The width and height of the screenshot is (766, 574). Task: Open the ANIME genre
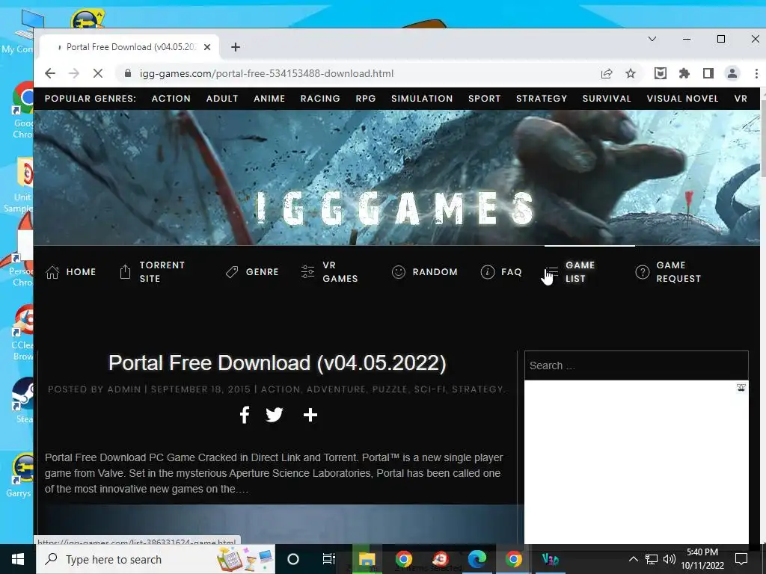pyautogui.click(x=269, y=99)
